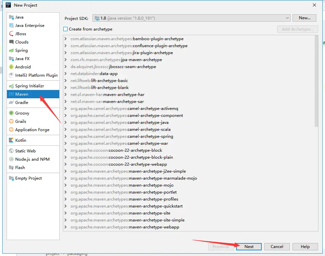
Task: Close the New Project dialog
Action: tap(314, 5)
